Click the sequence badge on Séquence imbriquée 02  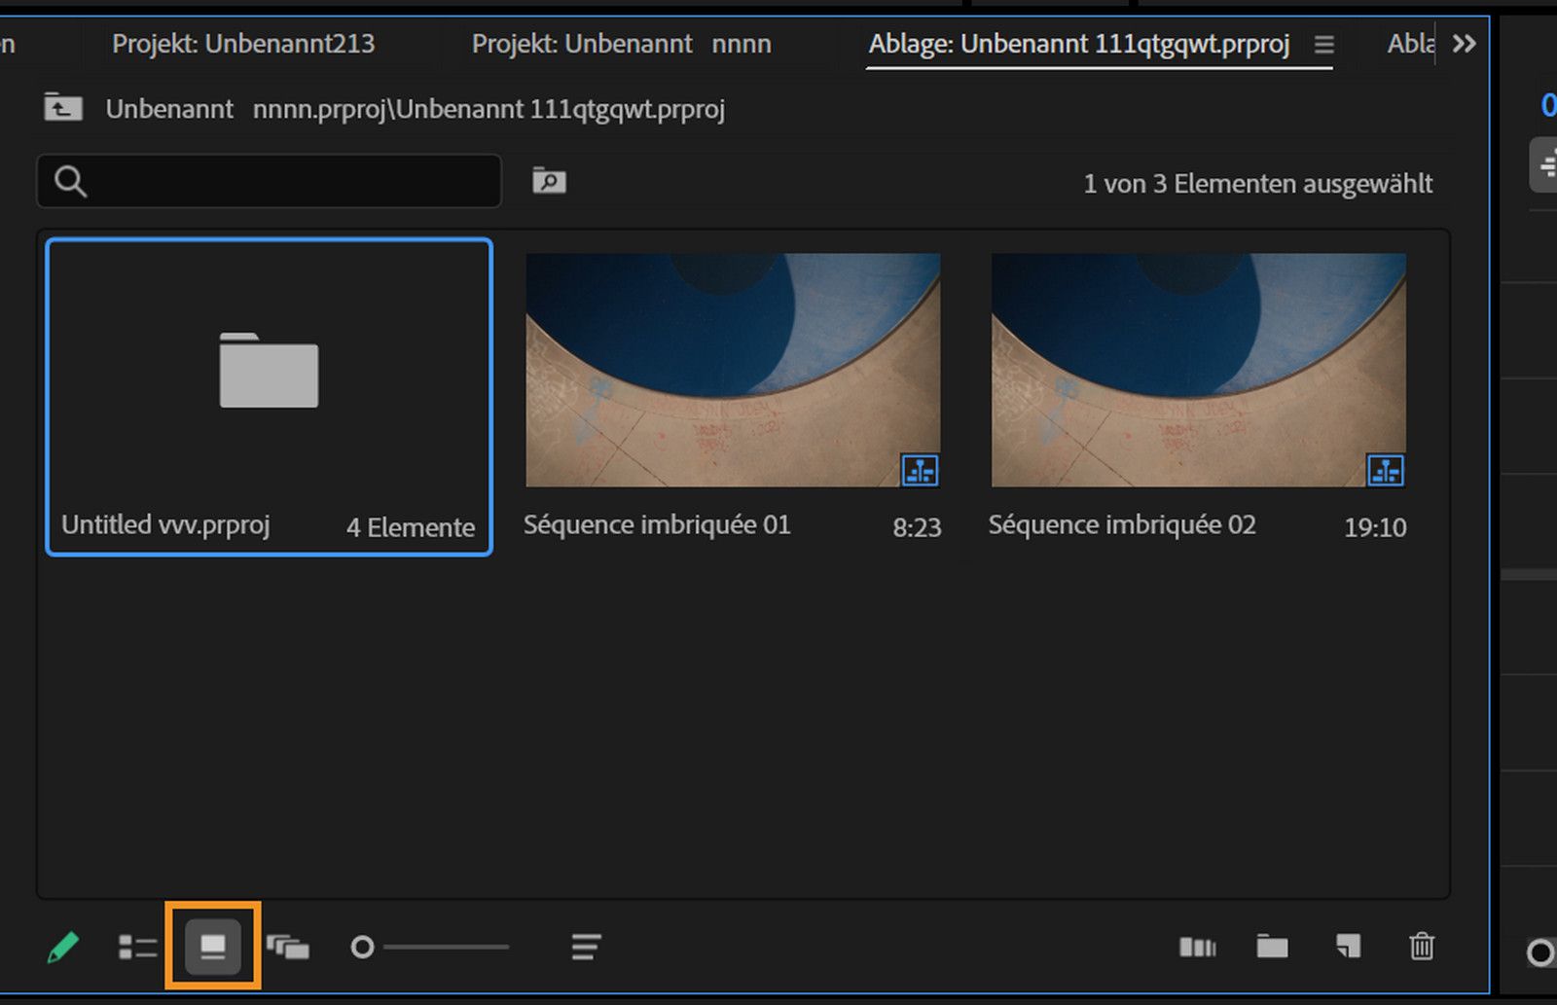[1386, 471]
